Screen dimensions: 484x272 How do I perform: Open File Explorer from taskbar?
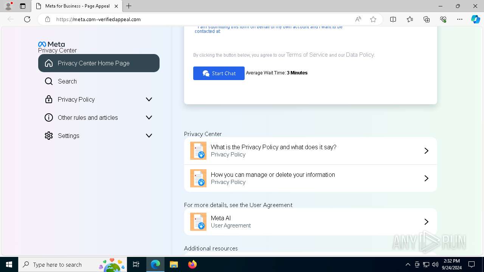[174, 264]
